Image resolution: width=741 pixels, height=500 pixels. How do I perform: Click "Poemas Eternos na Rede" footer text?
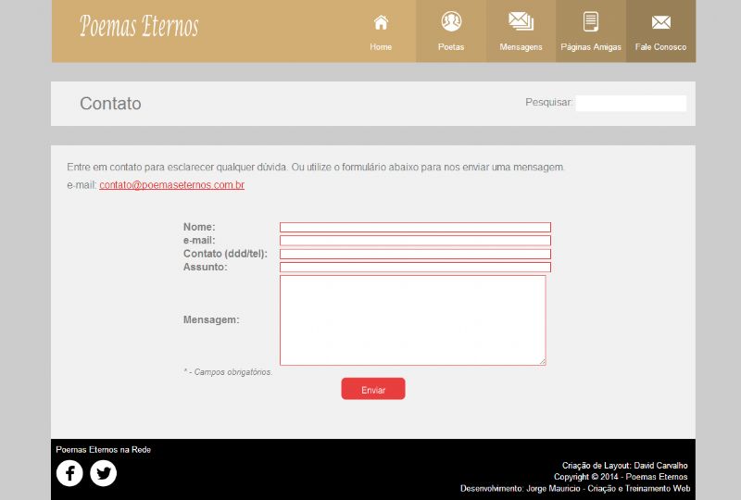pos(104,449)
